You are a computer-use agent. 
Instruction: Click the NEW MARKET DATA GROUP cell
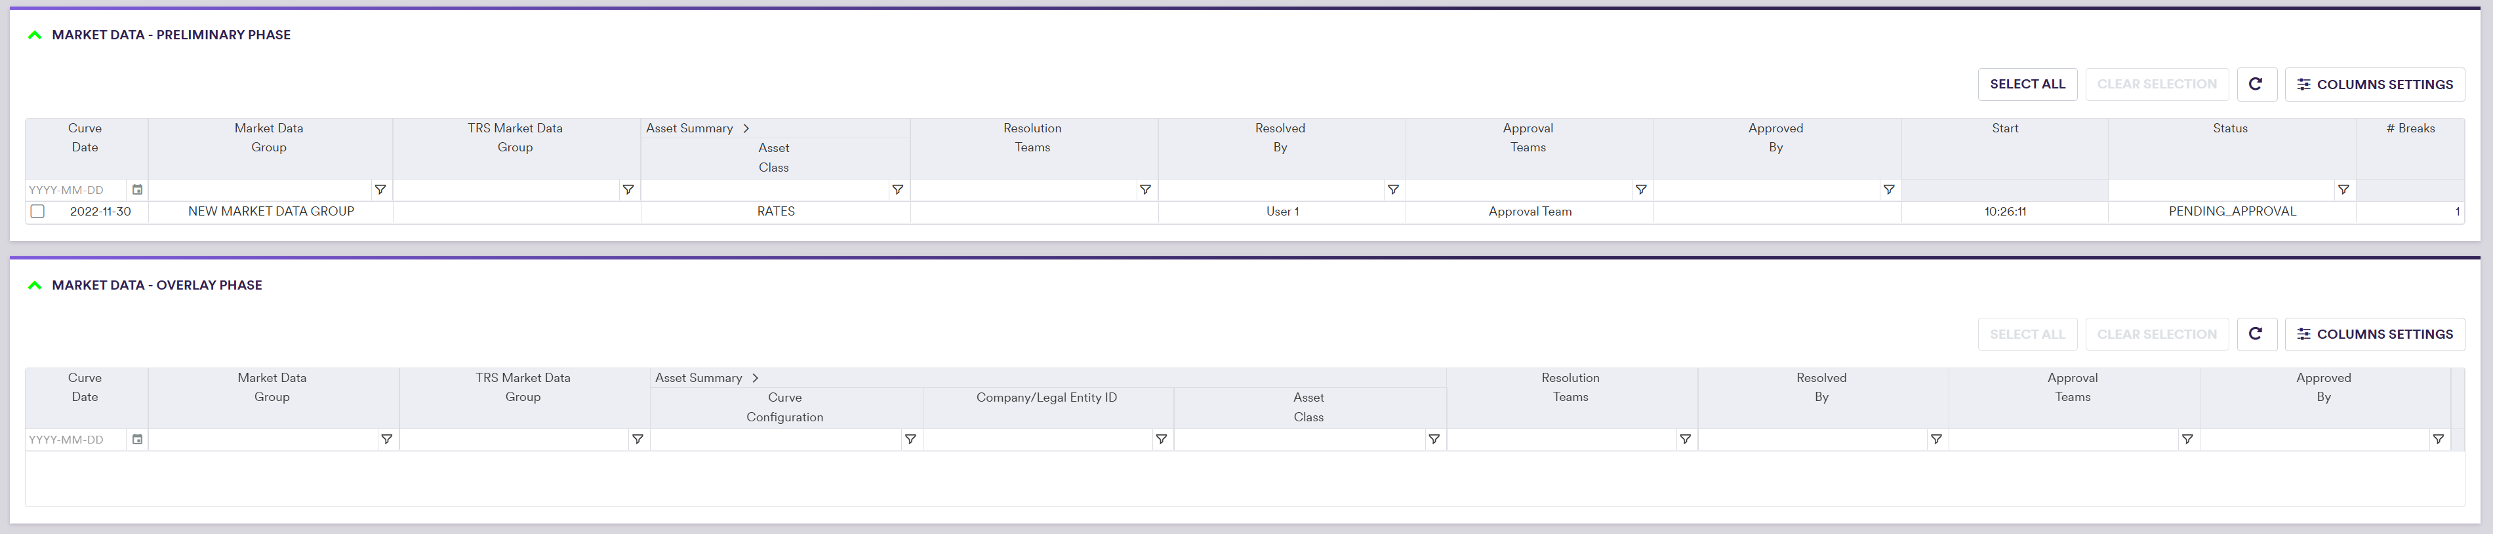click(x=271, y=211)
